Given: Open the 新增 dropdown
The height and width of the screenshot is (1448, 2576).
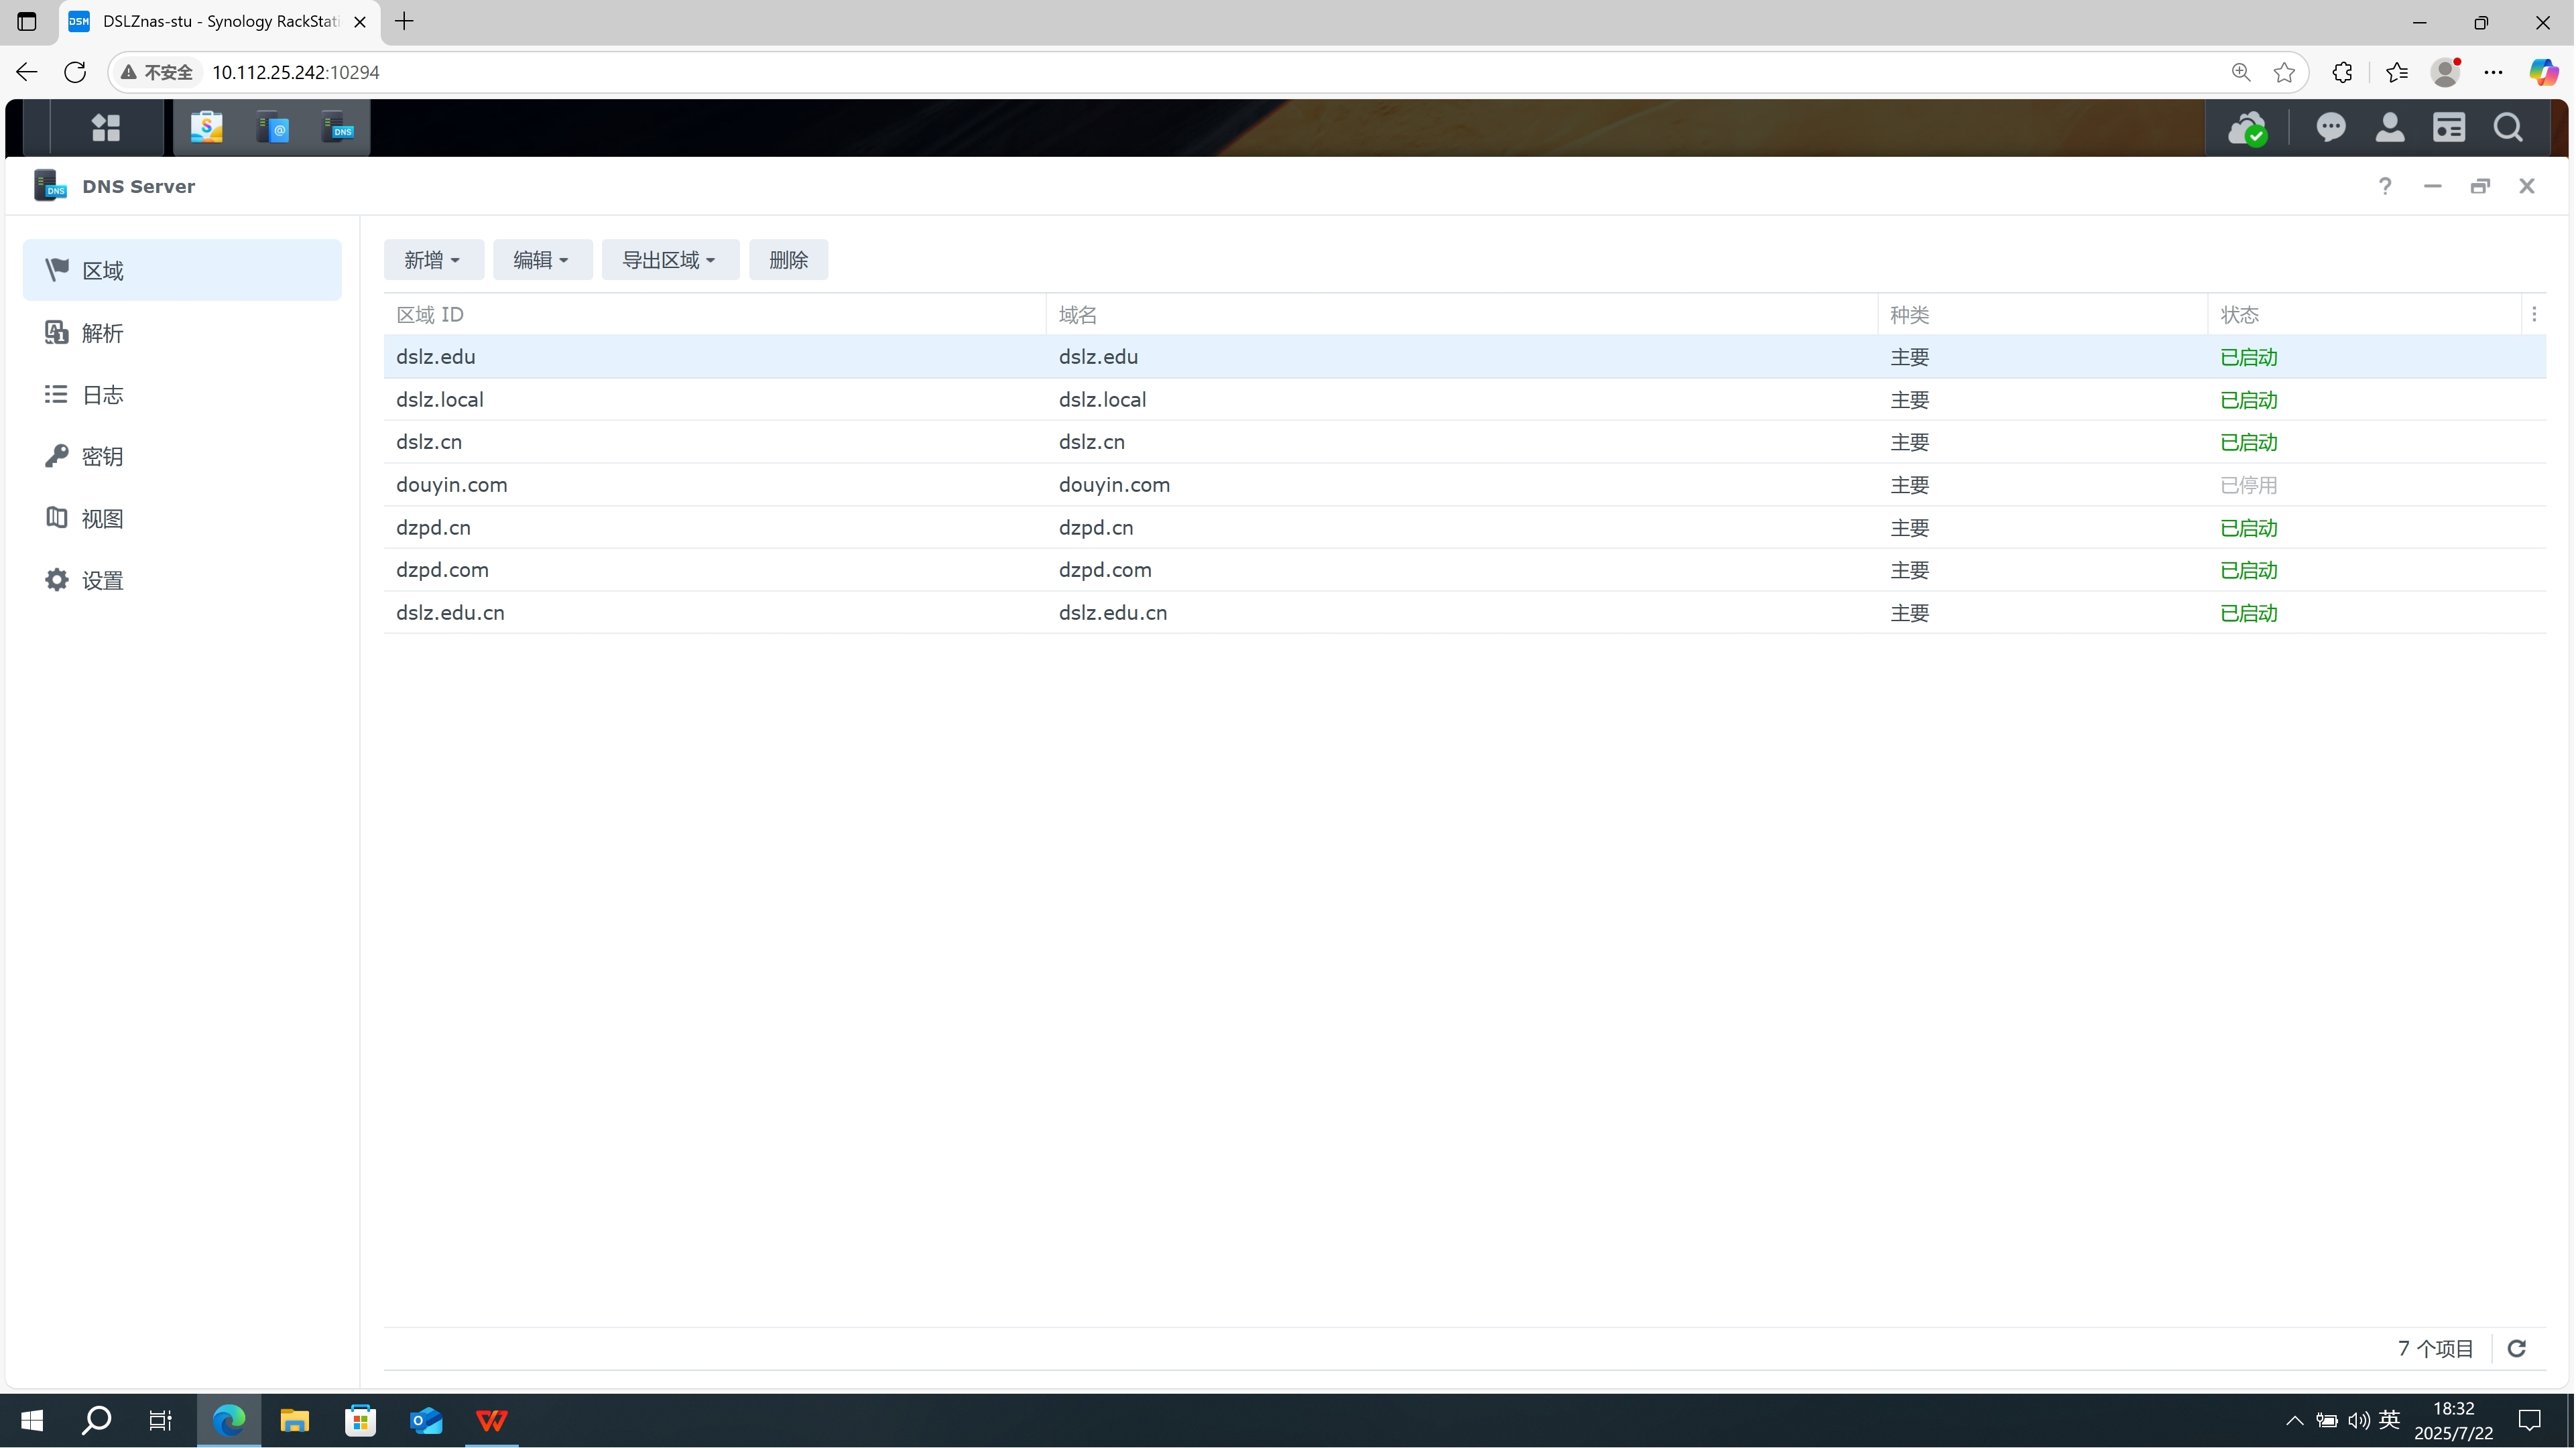Looking at the screenshot, I should (x=433, y=260).
